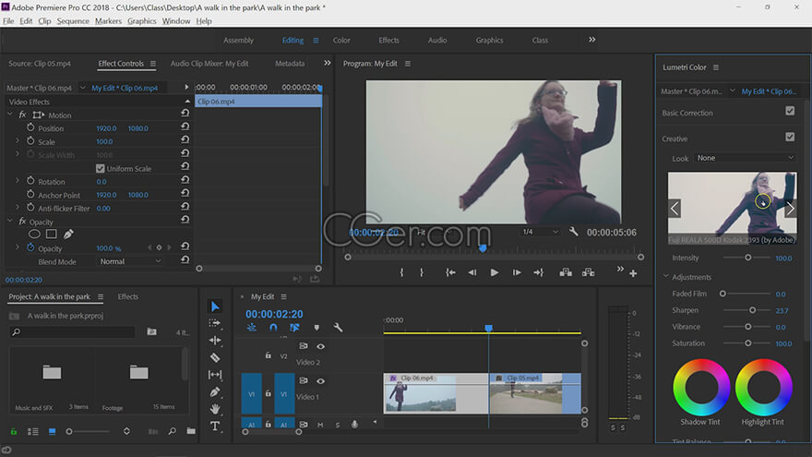This screenshot has width=812, height=457.
Task: Switch Project panel to list view
Action: (x=32, y=431)
